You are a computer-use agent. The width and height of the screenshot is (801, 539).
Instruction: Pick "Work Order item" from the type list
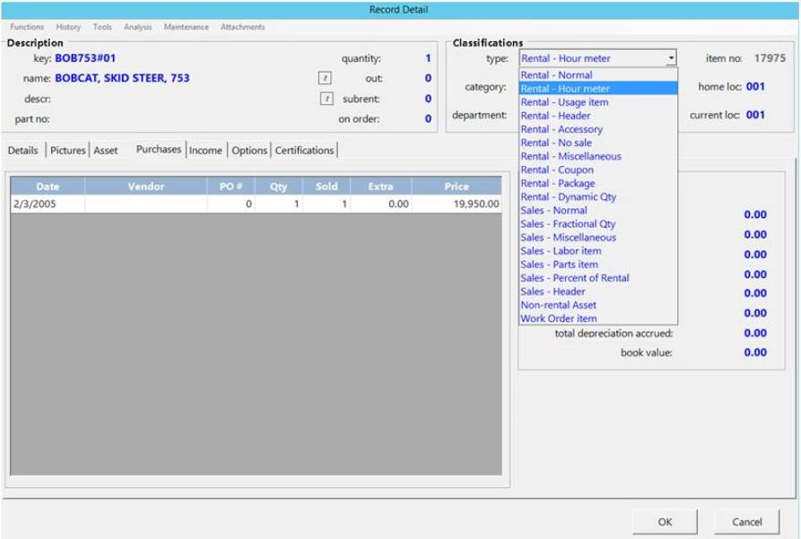click(558, 318)
